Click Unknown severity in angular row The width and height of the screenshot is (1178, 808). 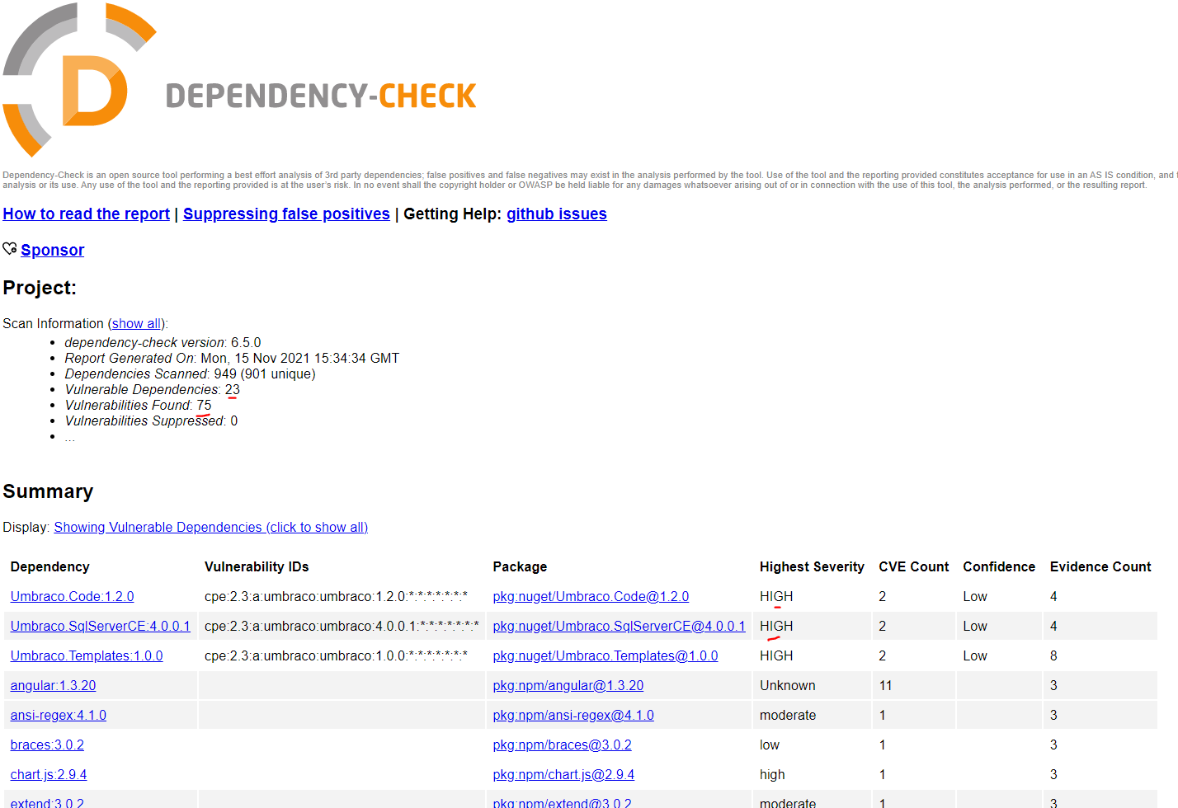[788, 685]
